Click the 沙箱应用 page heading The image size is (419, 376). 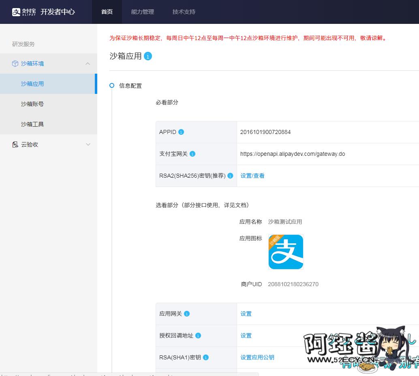[126, 56]
